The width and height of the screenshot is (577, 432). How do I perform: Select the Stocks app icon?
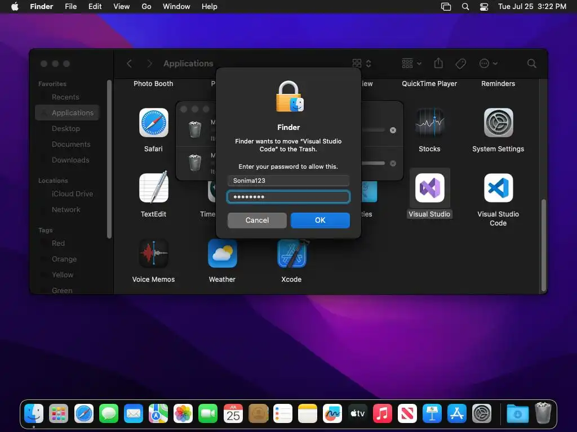pos(429,123)
